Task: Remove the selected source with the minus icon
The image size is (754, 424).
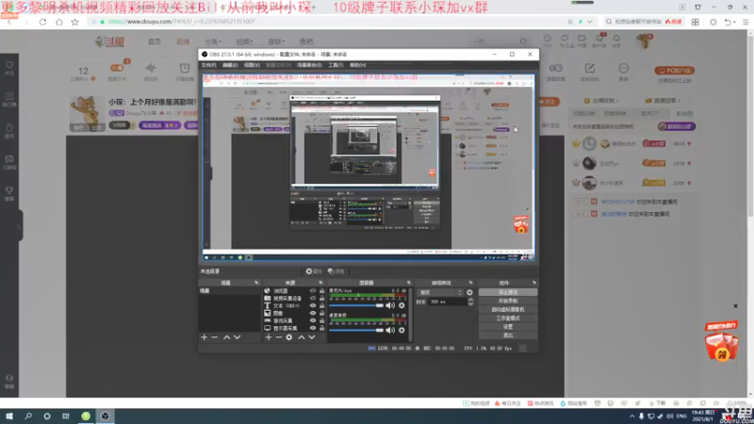Action: click(x=278, y=337)
